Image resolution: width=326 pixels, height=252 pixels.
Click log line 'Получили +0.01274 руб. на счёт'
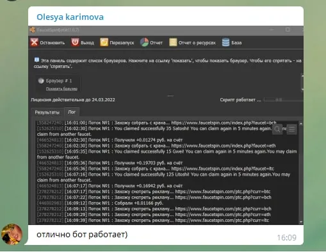point(110,140)
